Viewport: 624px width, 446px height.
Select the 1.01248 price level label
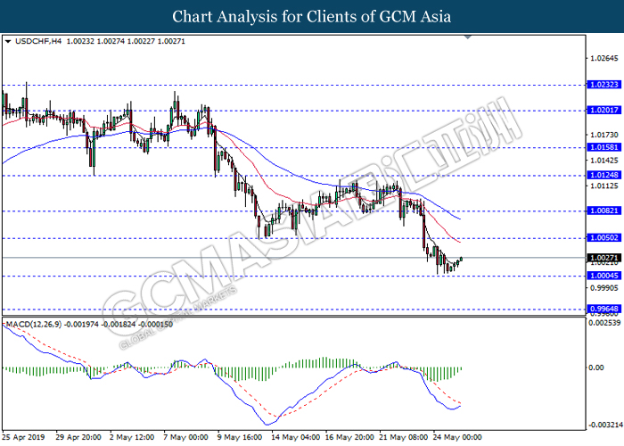click(x=604, y=175)
